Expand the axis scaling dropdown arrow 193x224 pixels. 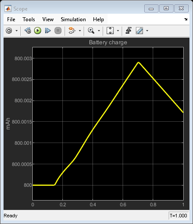point(118,31)
